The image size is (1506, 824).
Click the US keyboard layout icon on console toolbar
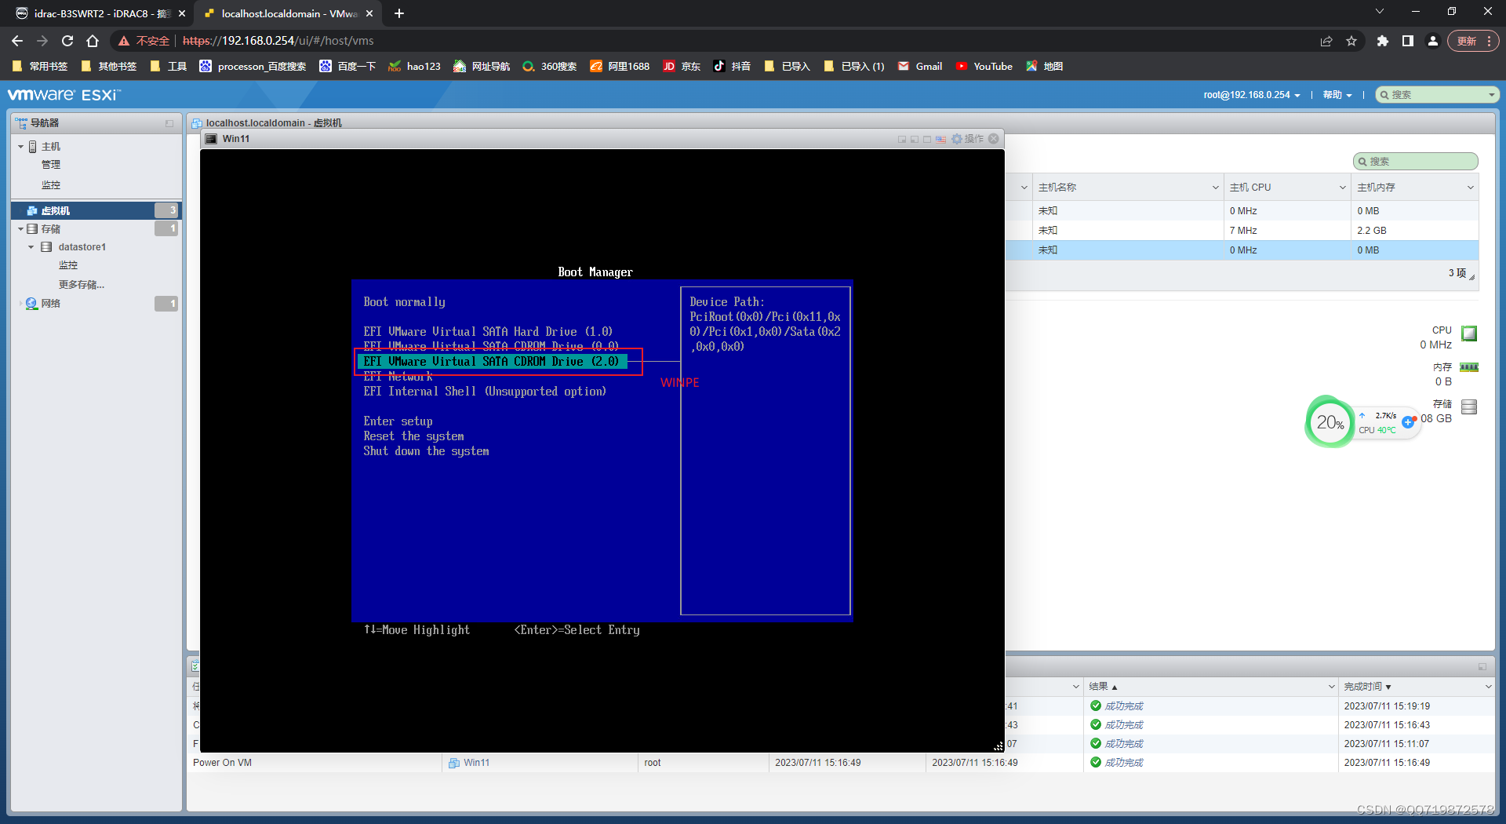pos(940,139)
